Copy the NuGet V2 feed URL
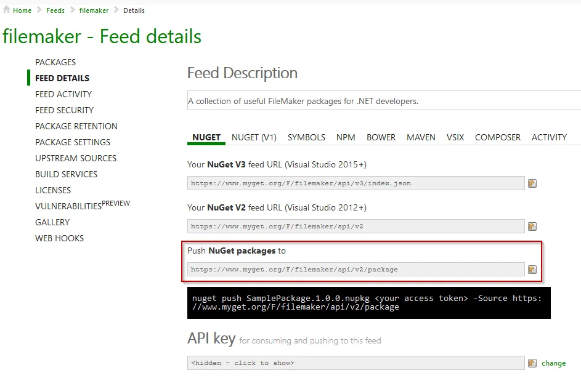The image size is (581, 381). [532, 226]
